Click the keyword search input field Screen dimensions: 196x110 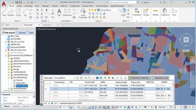122,2
